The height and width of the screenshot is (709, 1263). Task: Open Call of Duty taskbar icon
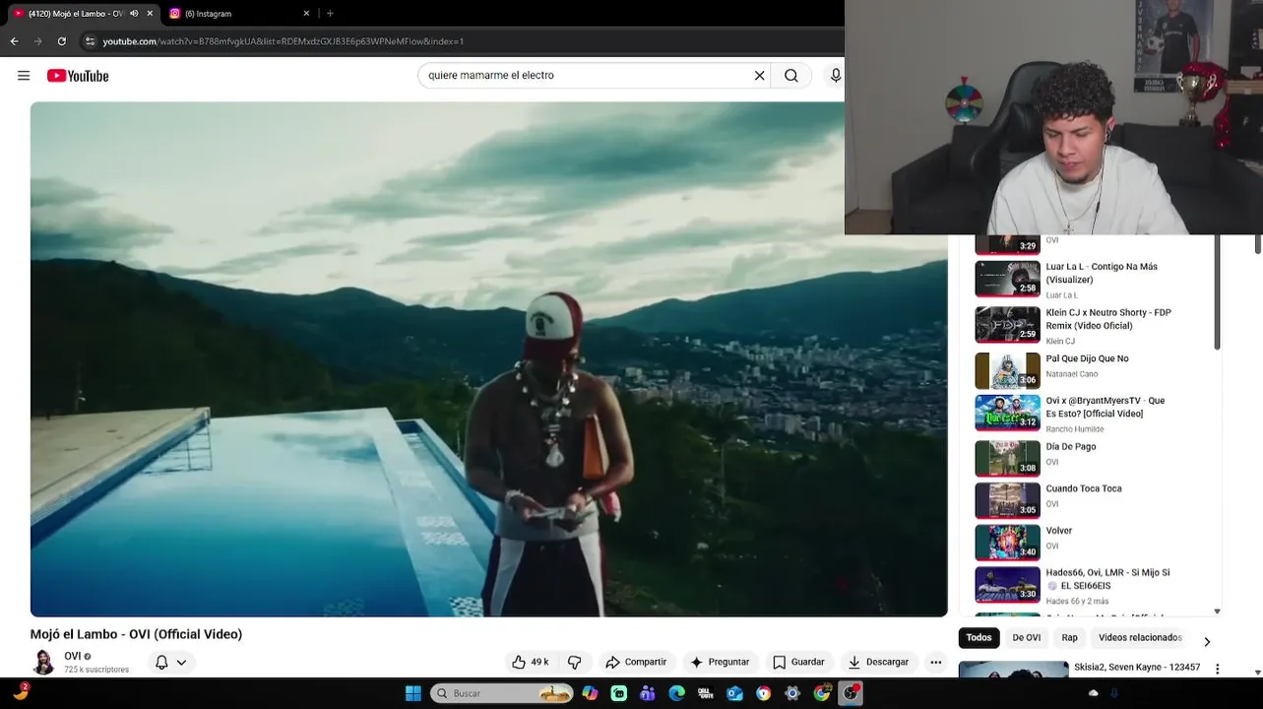pyautogui.click(x=706, y=693)
